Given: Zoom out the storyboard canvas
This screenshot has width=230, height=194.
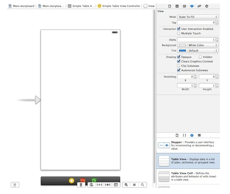Looking at the screenshot, I should pyautogui.click(x=126, y=185).
